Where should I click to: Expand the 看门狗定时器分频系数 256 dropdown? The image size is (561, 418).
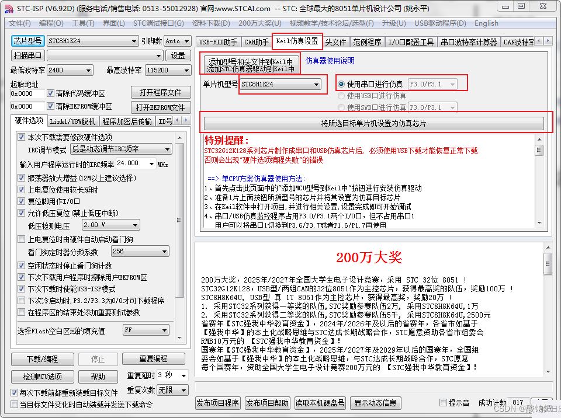pos(164,252)
